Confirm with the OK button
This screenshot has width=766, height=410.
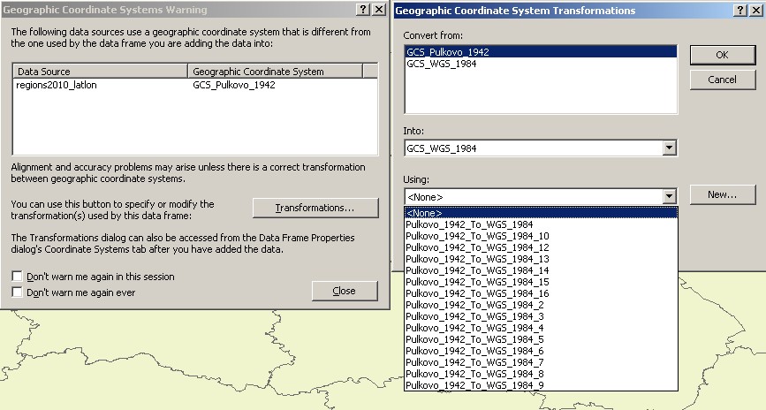tap(723, 55)
